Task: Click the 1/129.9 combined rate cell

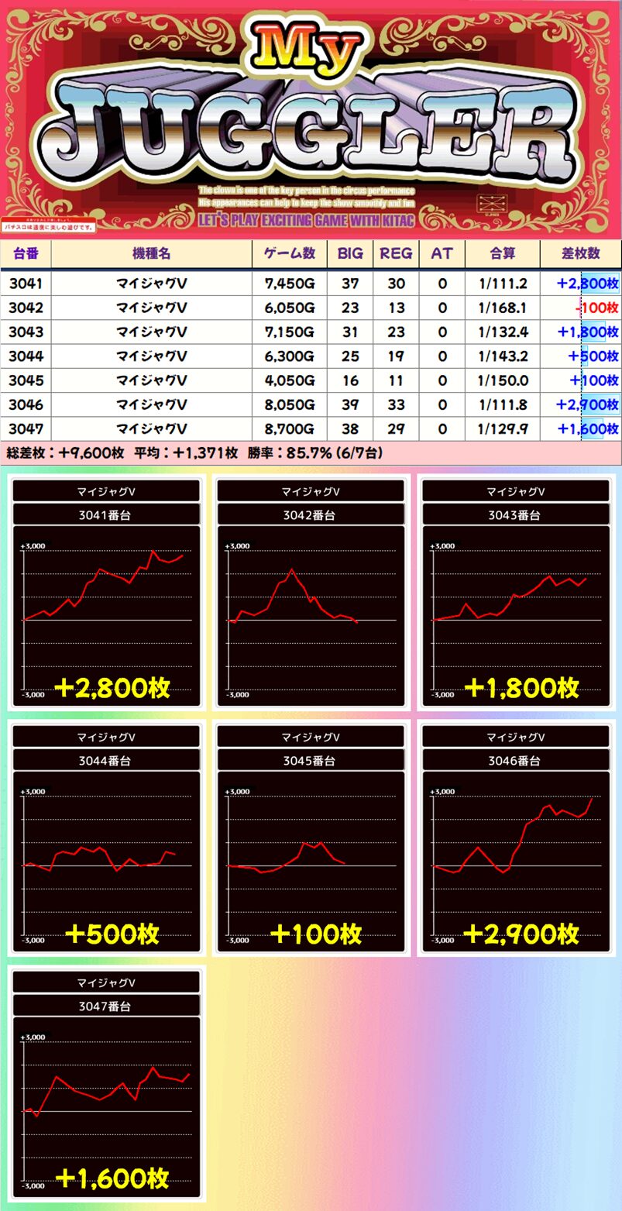Action: pyautogui.click(x=503, y=428)
